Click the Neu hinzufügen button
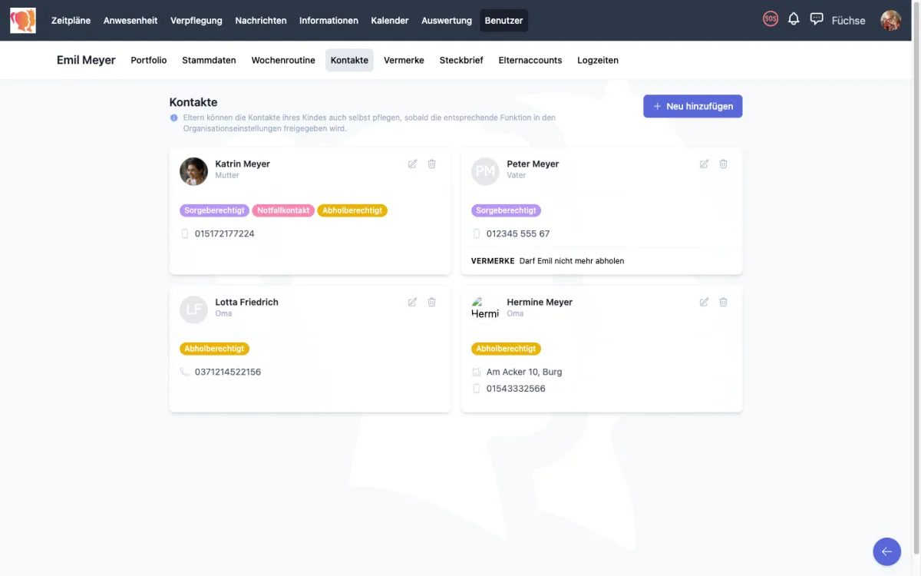Viewport: 921px width, 576px height. pos(693,106)
